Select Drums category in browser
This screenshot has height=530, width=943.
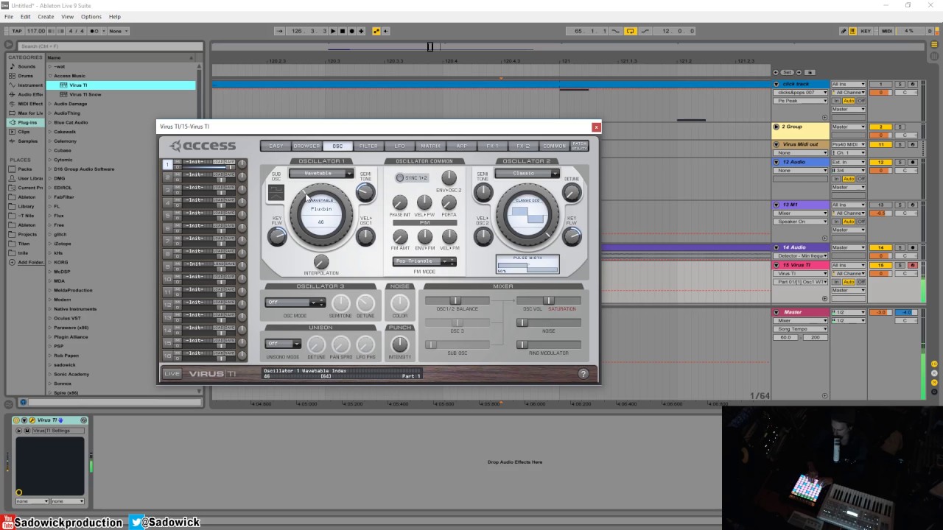(26, 76)
